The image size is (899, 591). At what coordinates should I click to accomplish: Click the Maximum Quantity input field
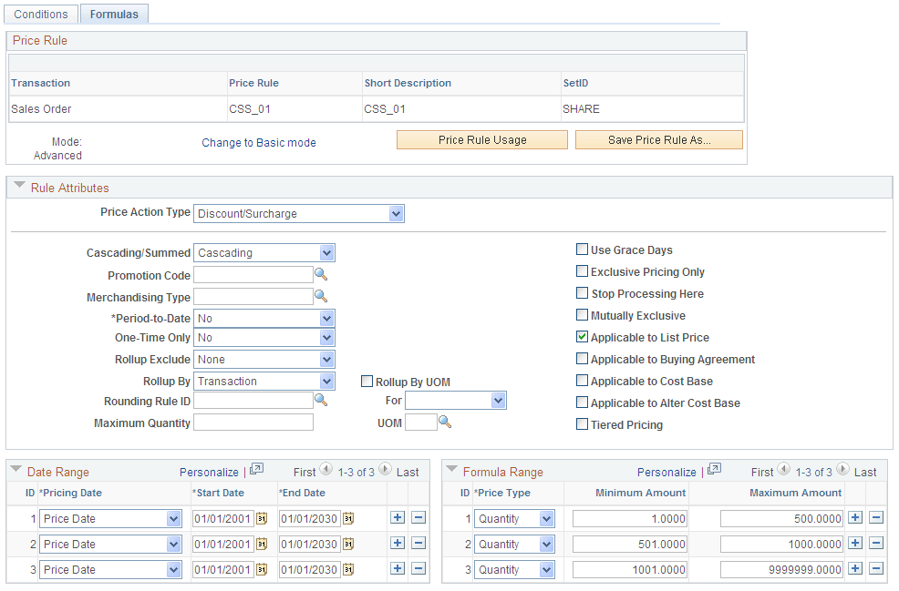point(253,423)
